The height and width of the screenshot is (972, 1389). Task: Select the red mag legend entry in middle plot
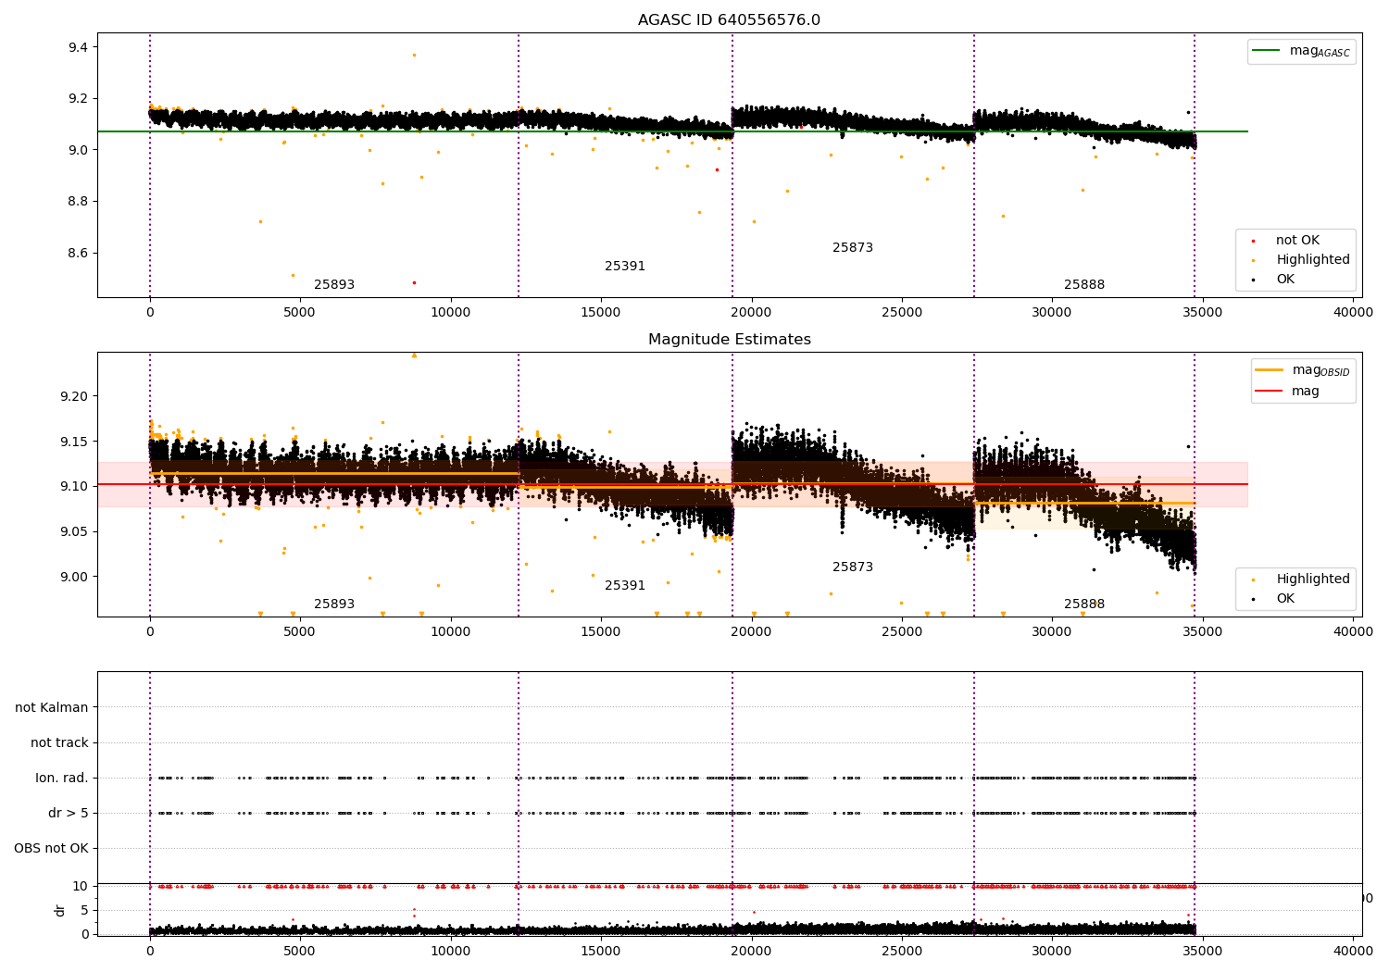coord(1287,391)
